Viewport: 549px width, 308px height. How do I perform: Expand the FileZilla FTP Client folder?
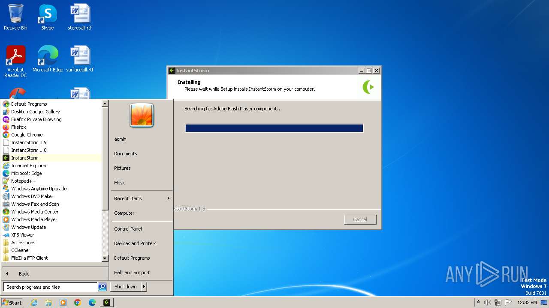tap(51, 258)
